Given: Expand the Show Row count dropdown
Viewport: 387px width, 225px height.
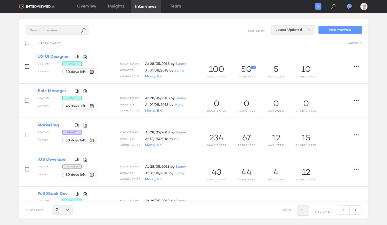Looking at the screenshot, I should pos(62,210).
